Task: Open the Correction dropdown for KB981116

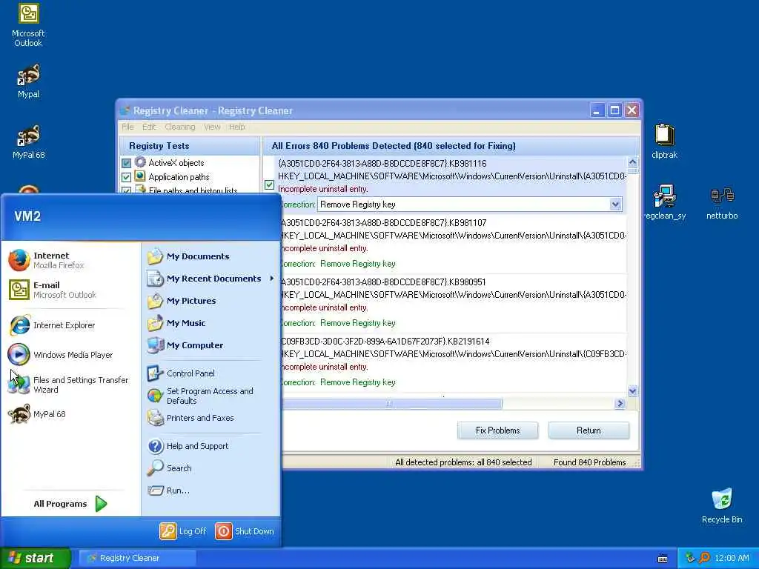Action: (x=615, y=204)
